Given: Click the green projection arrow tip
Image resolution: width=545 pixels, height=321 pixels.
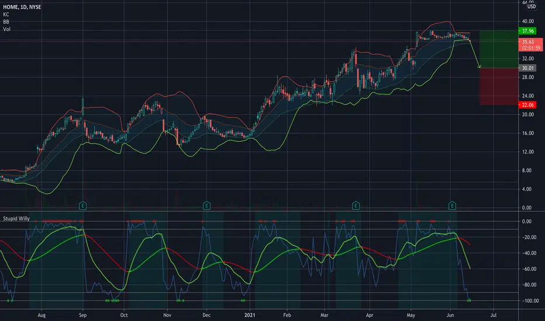Looking at the screenshot, I should [480, 67].
